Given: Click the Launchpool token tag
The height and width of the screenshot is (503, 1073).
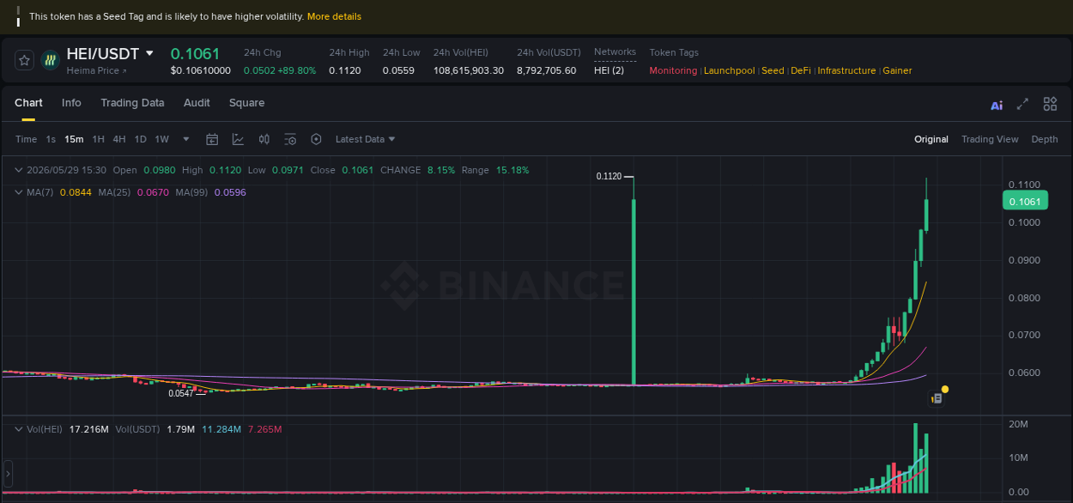Looking at the screenshot, I should (730, 70).
